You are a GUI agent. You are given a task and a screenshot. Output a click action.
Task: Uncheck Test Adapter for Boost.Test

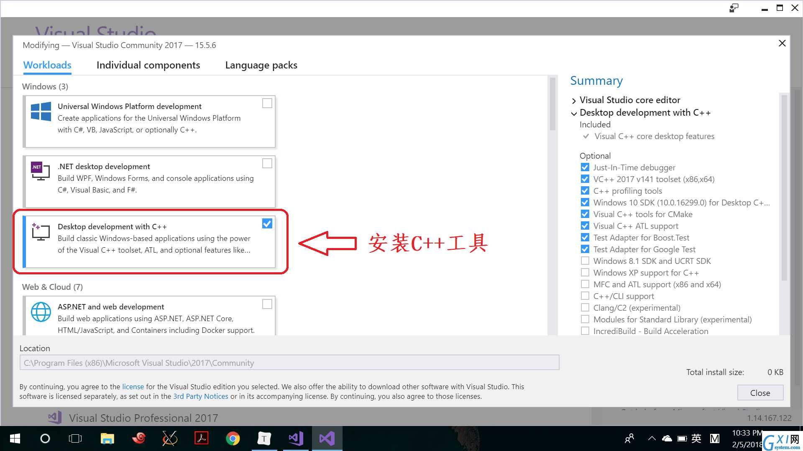pos(585,238)
